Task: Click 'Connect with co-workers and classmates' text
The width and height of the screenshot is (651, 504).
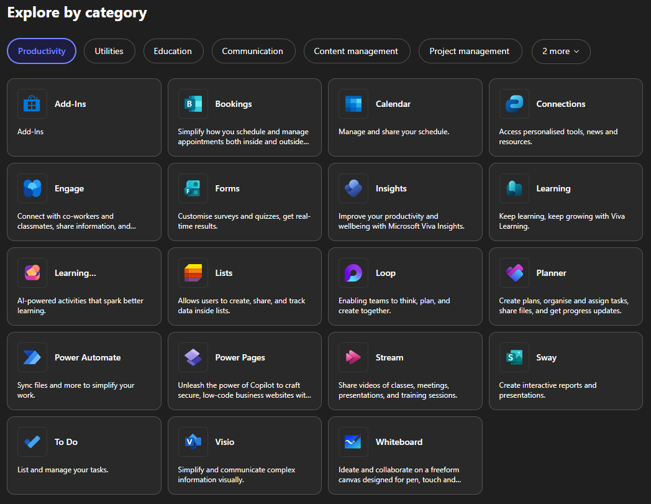Action: click(76, 221)
